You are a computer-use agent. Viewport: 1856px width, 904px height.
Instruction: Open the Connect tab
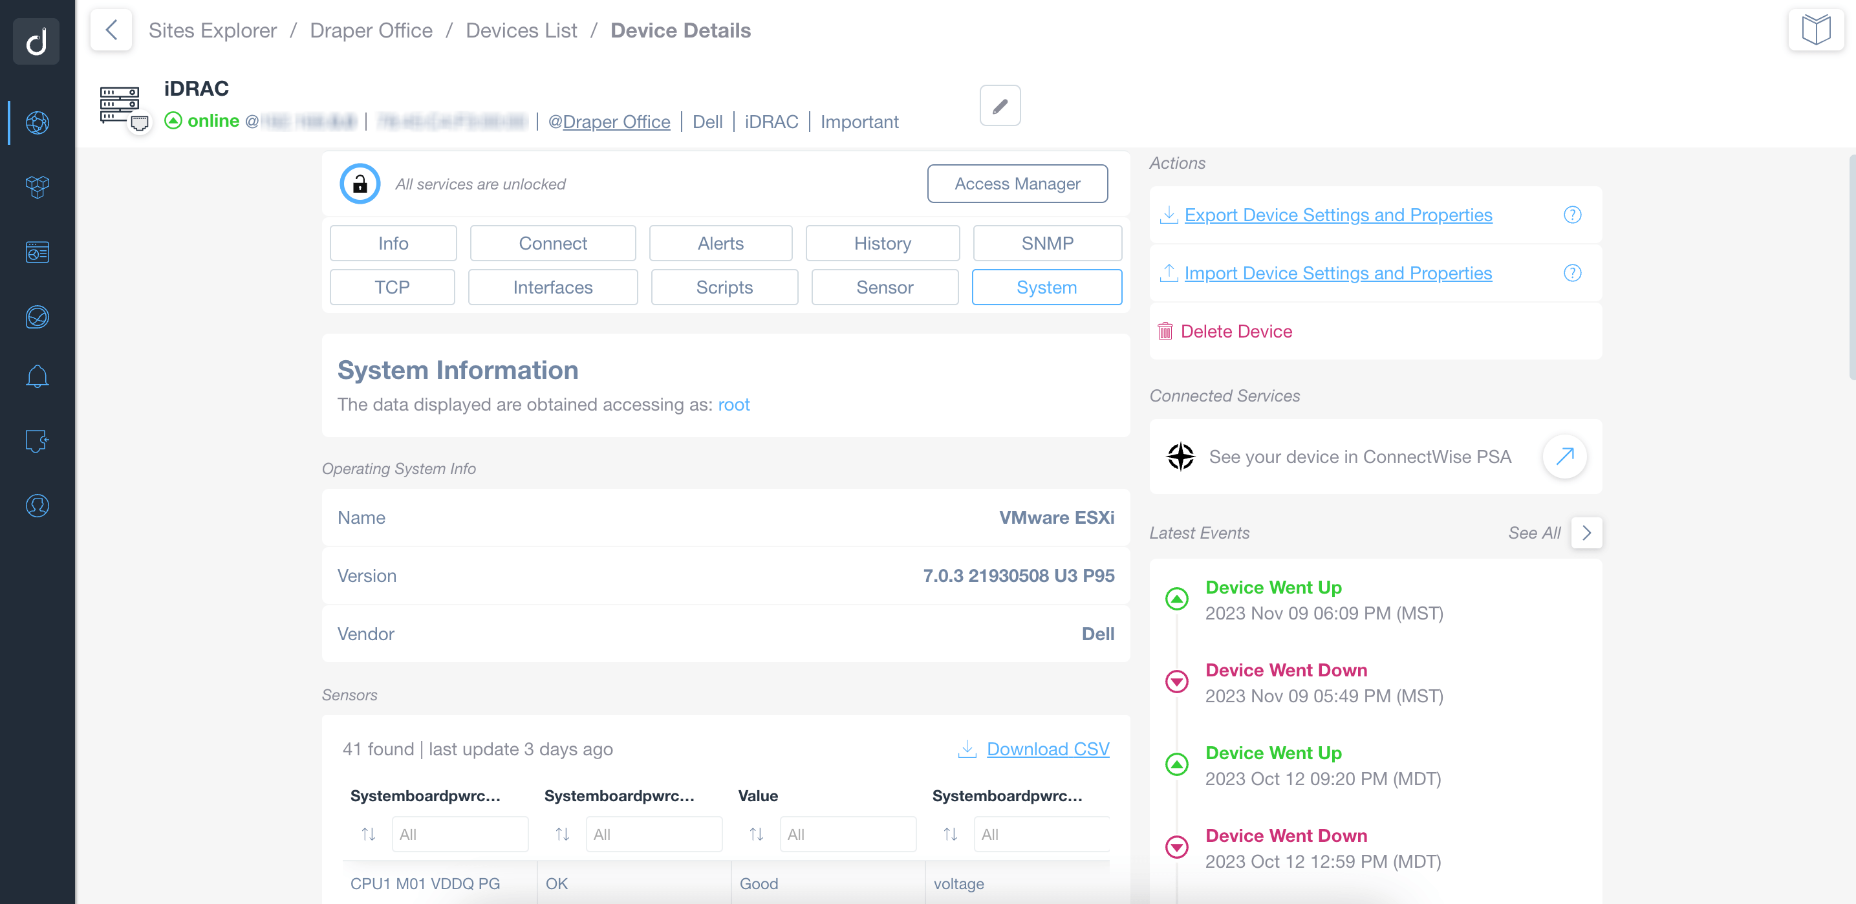click(x=553, y=244)
